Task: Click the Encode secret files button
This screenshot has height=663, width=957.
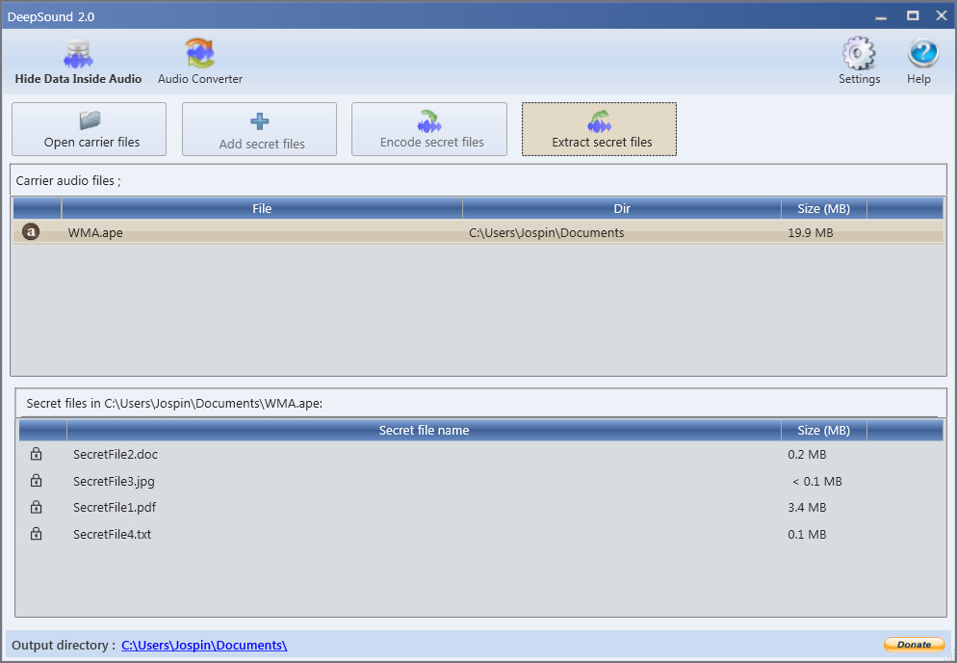Action: [x=429, y=129]
